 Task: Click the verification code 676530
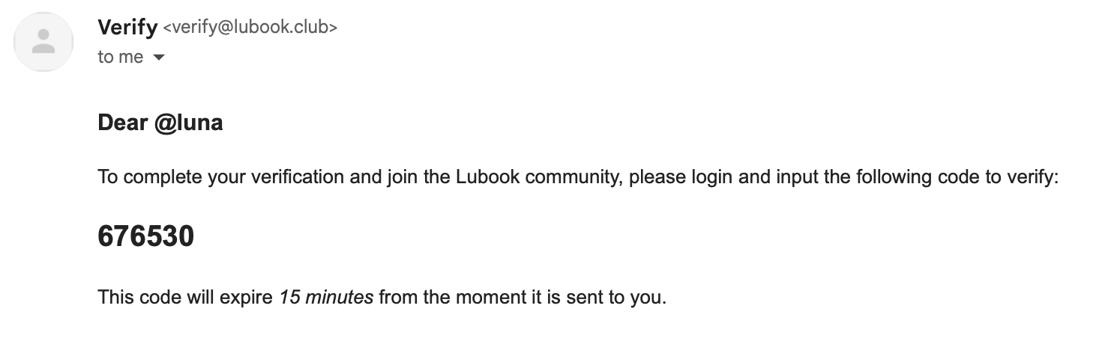coord(145,236)
